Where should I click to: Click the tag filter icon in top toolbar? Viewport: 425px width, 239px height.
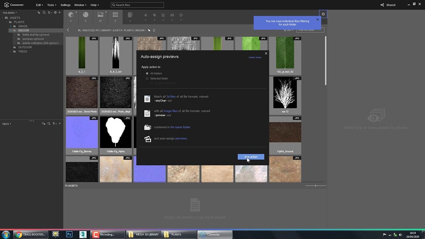tap(154, 15)
